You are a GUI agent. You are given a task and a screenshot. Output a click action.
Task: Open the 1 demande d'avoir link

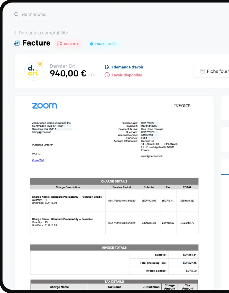pos(127,67)
